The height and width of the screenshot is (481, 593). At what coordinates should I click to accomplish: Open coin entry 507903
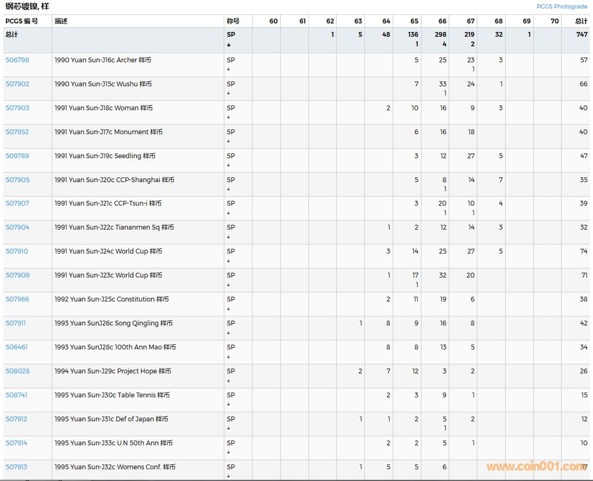18,108
